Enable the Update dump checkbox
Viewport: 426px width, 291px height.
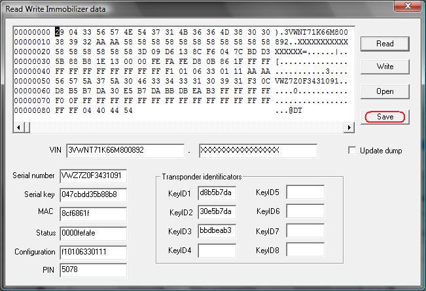click(352, 150)
